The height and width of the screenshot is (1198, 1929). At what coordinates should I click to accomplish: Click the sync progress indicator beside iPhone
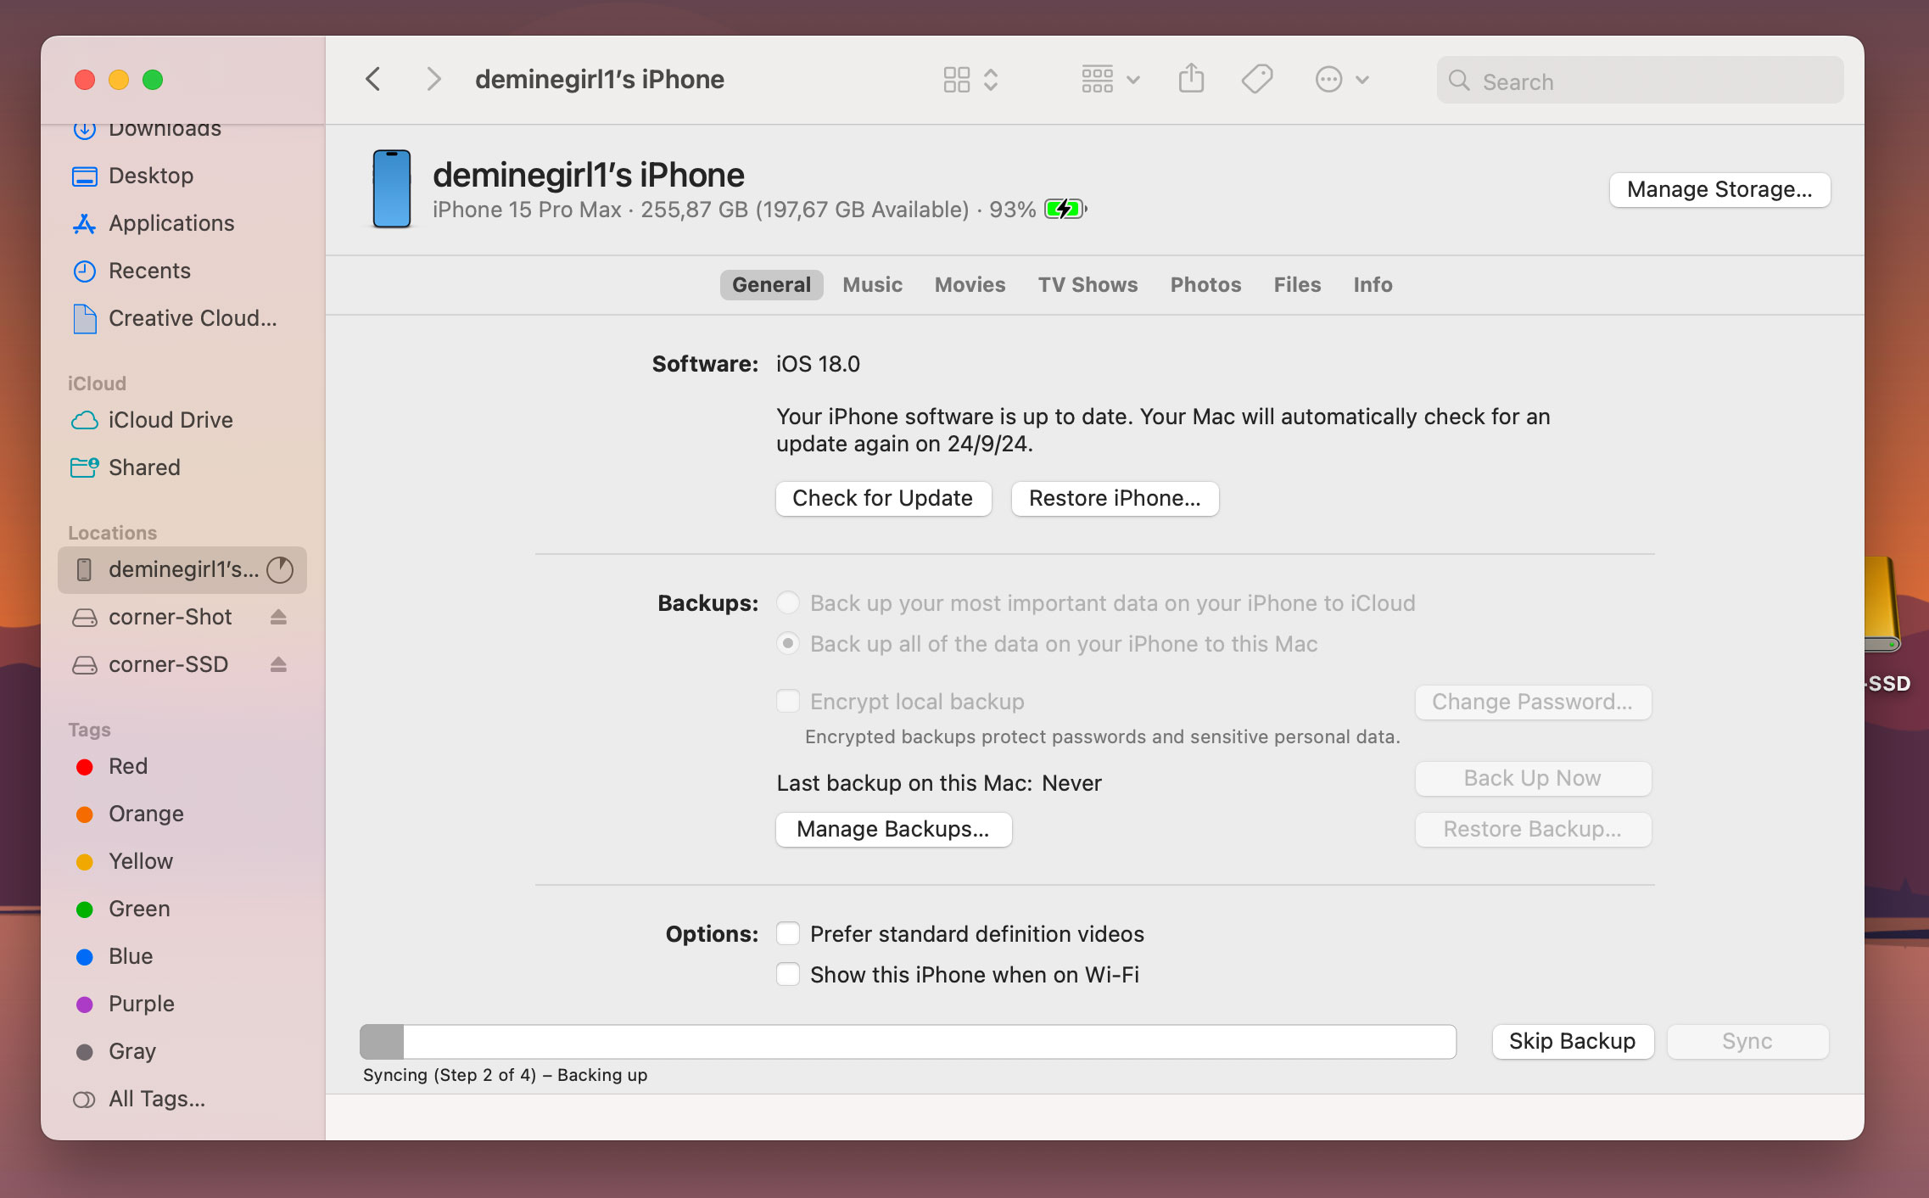(280, 569)
